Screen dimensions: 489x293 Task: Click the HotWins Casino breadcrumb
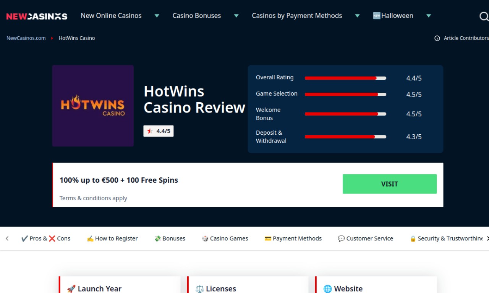tap(77, 38)
